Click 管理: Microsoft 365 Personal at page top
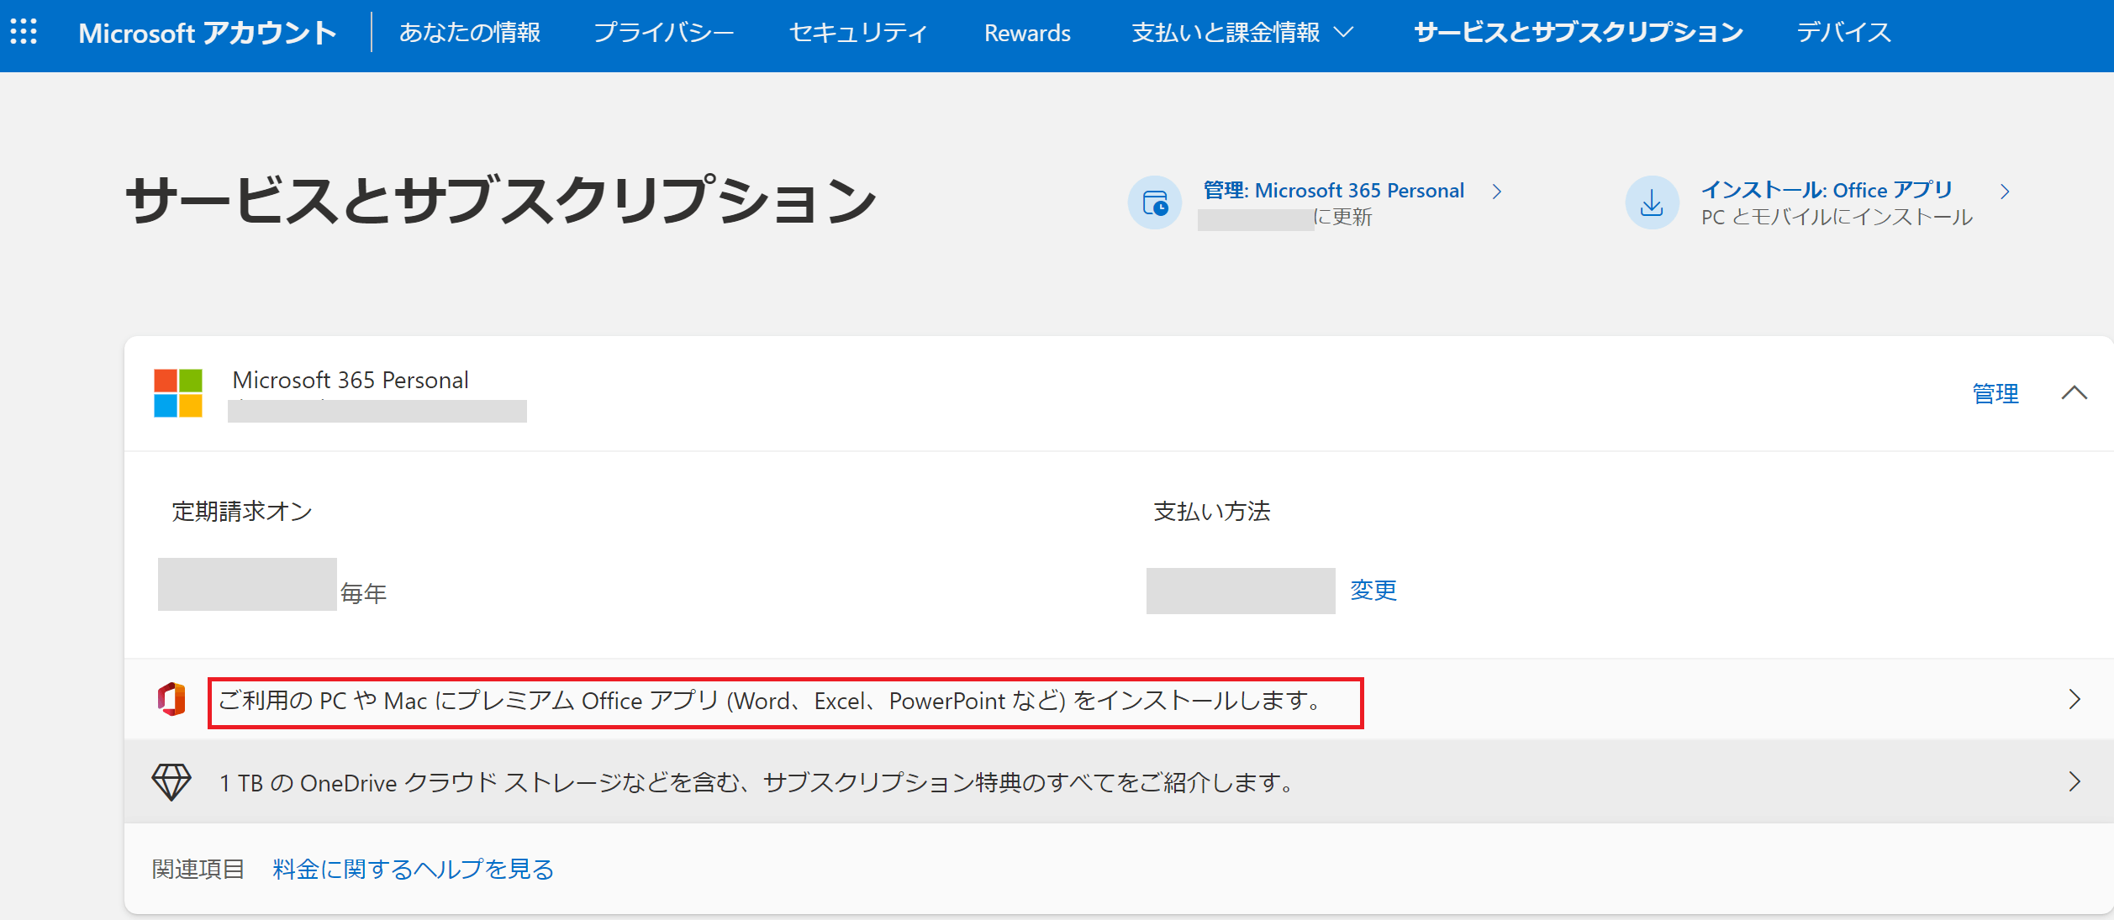 (x=1332, y=190)
